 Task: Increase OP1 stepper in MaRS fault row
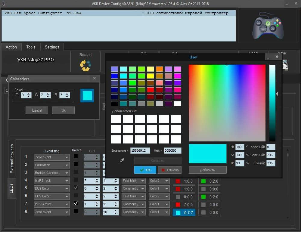tap(97, 179)
